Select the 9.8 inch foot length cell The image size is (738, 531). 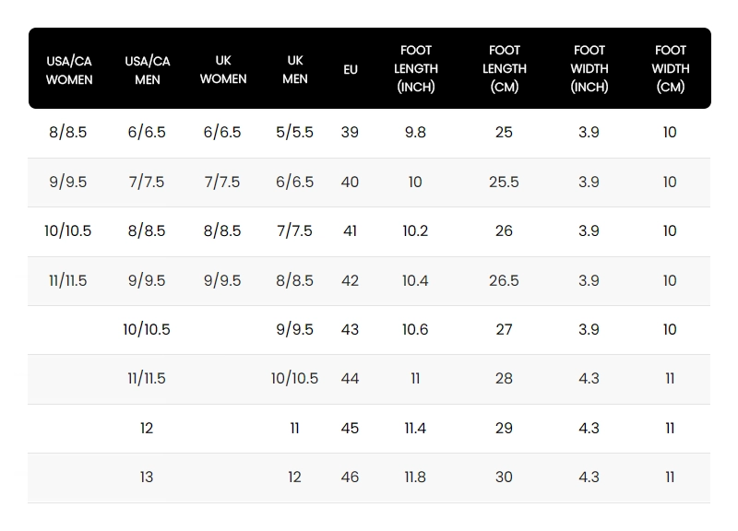point(415,133)
